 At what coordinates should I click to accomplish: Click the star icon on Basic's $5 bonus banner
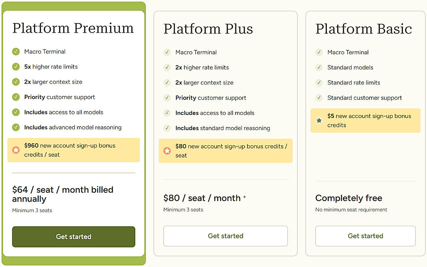[x=319, y=120]
